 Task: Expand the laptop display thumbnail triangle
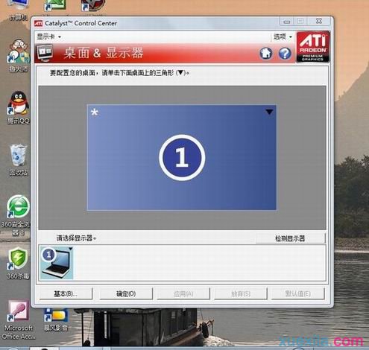tap(71, 249)
